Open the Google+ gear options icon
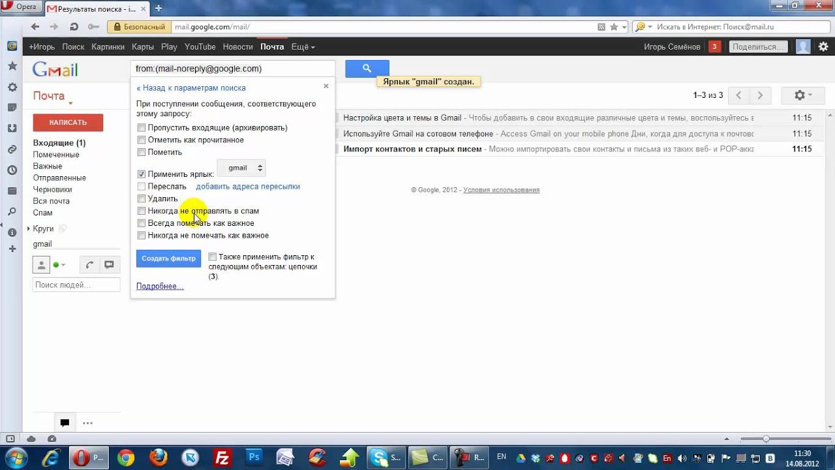 click(x=823, y=46)
